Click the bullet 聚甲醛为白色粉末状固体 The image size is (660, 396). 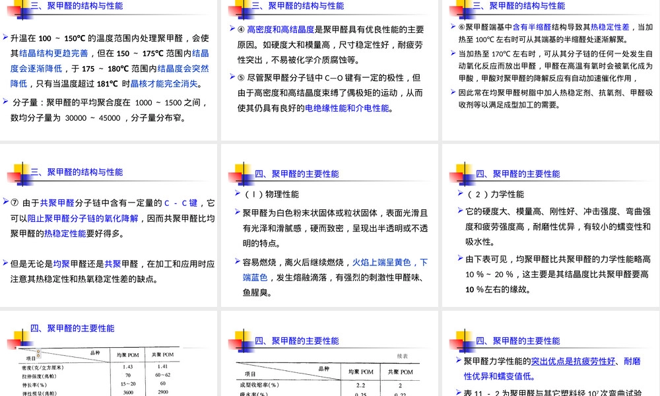[332, 228]
